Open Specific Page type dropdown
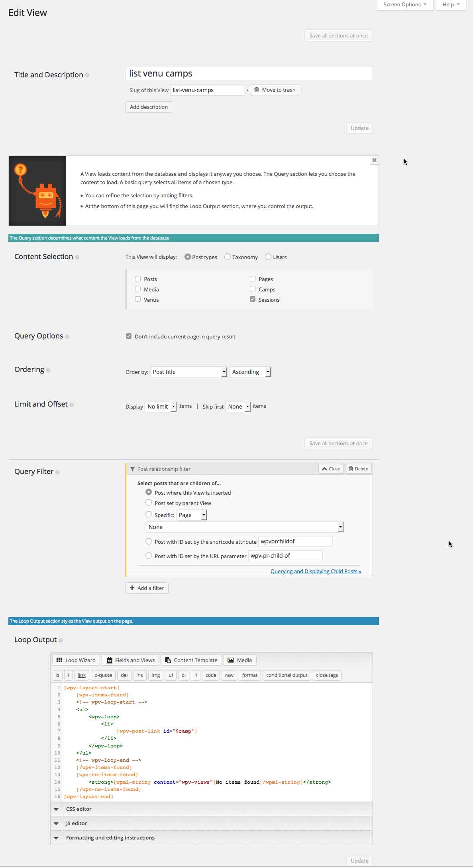The height and width of the screenshot is (867, 473). pos(192,515)
